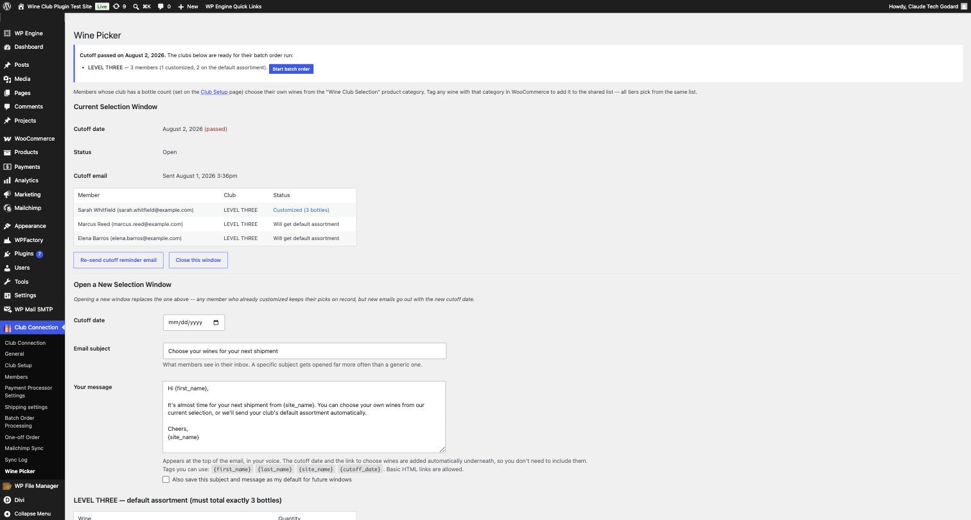This screenshot has height=520, width=971.
Task: Open the Mailchimp sidebar icon
Action: (x=7, y=208)
